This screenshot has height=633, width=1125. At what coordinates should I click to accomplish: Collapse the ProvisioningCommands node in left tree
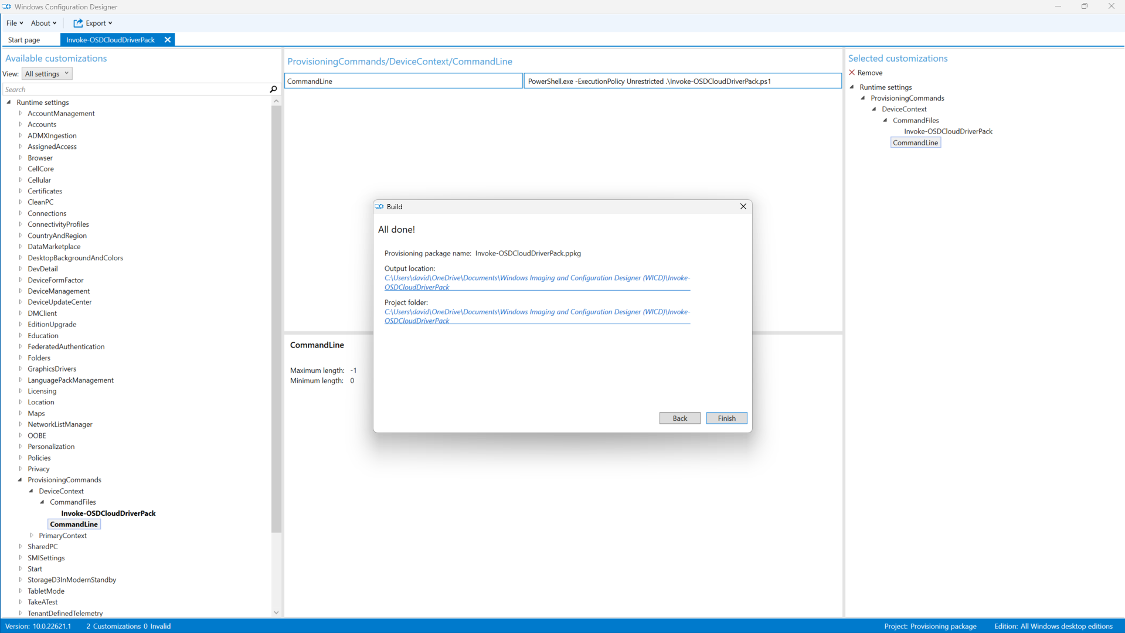[x=20, y=480]
